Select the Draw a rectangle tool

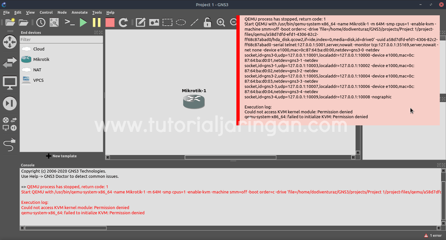[x=167, y=22]
